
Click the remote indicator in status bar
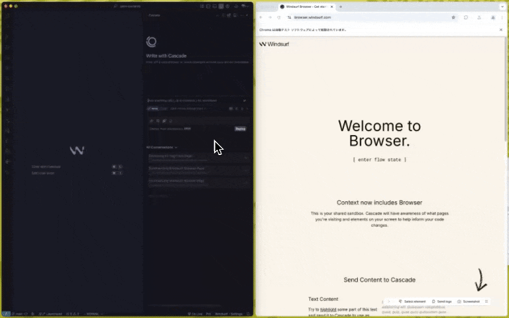tap(6, 314)
